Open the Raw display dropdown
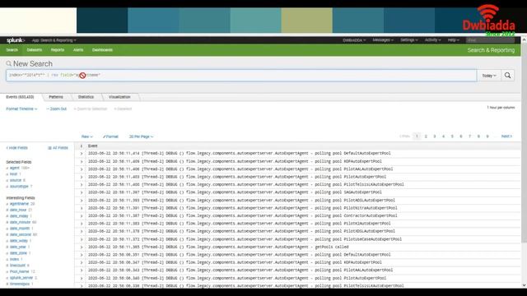527x296 pixels. point(86,136)
